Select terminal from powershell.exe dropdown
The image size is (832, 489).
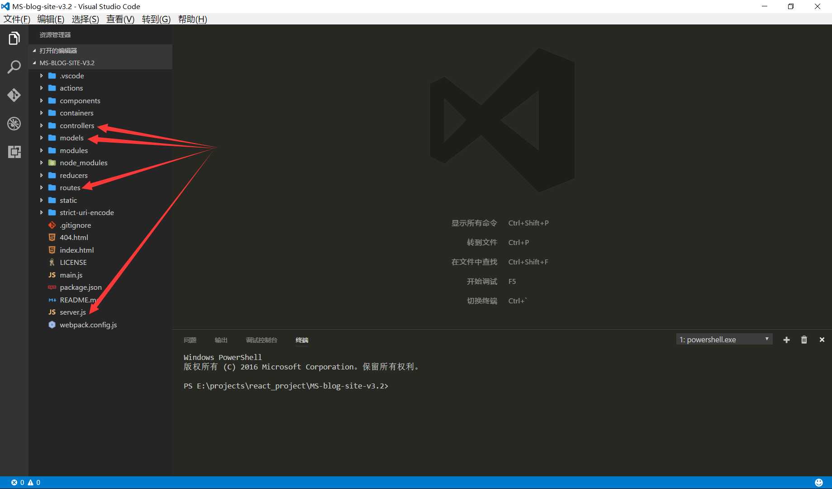[x=724, y=340]
